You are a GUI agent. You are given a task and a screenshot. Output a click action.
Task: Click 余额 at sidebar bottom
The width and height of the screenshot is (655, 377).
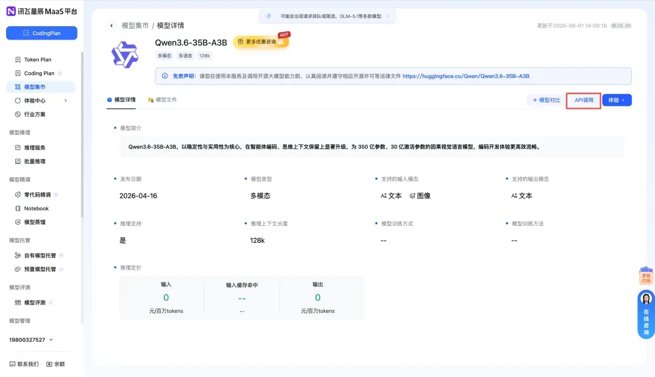pyautogui.click(x=56, y=364)
